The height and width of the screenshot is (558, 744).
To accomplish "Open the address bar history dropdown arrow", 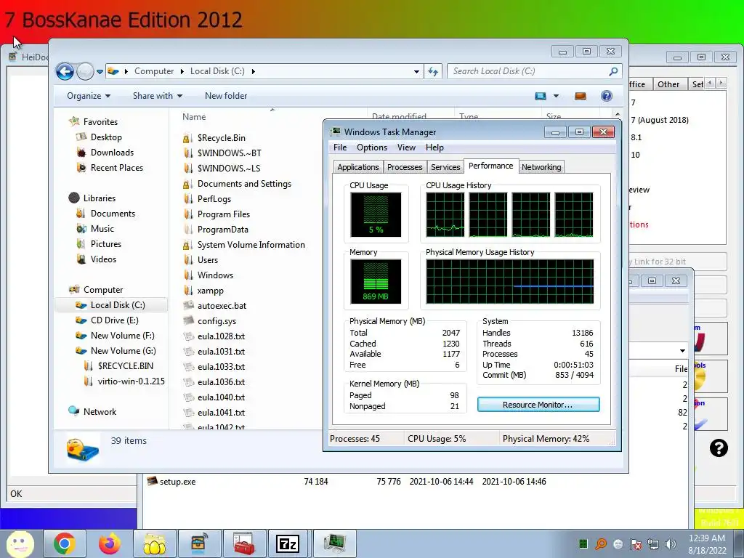I will 416,72.
